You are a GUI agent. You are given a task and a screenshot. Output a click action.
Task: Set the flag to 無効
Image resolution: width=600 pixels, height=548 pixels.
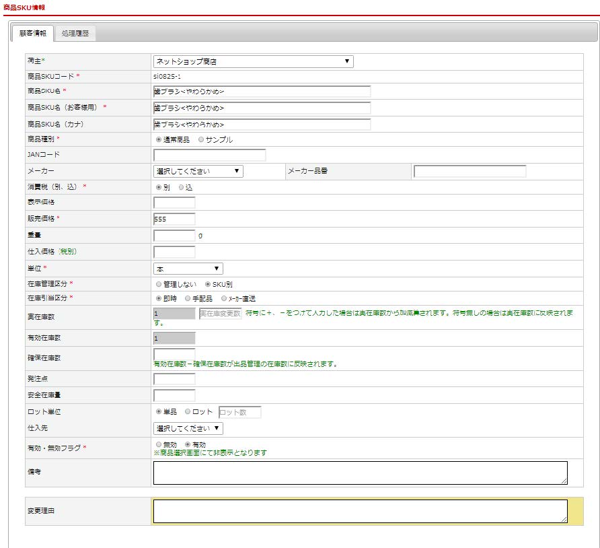tap(159, 445)
